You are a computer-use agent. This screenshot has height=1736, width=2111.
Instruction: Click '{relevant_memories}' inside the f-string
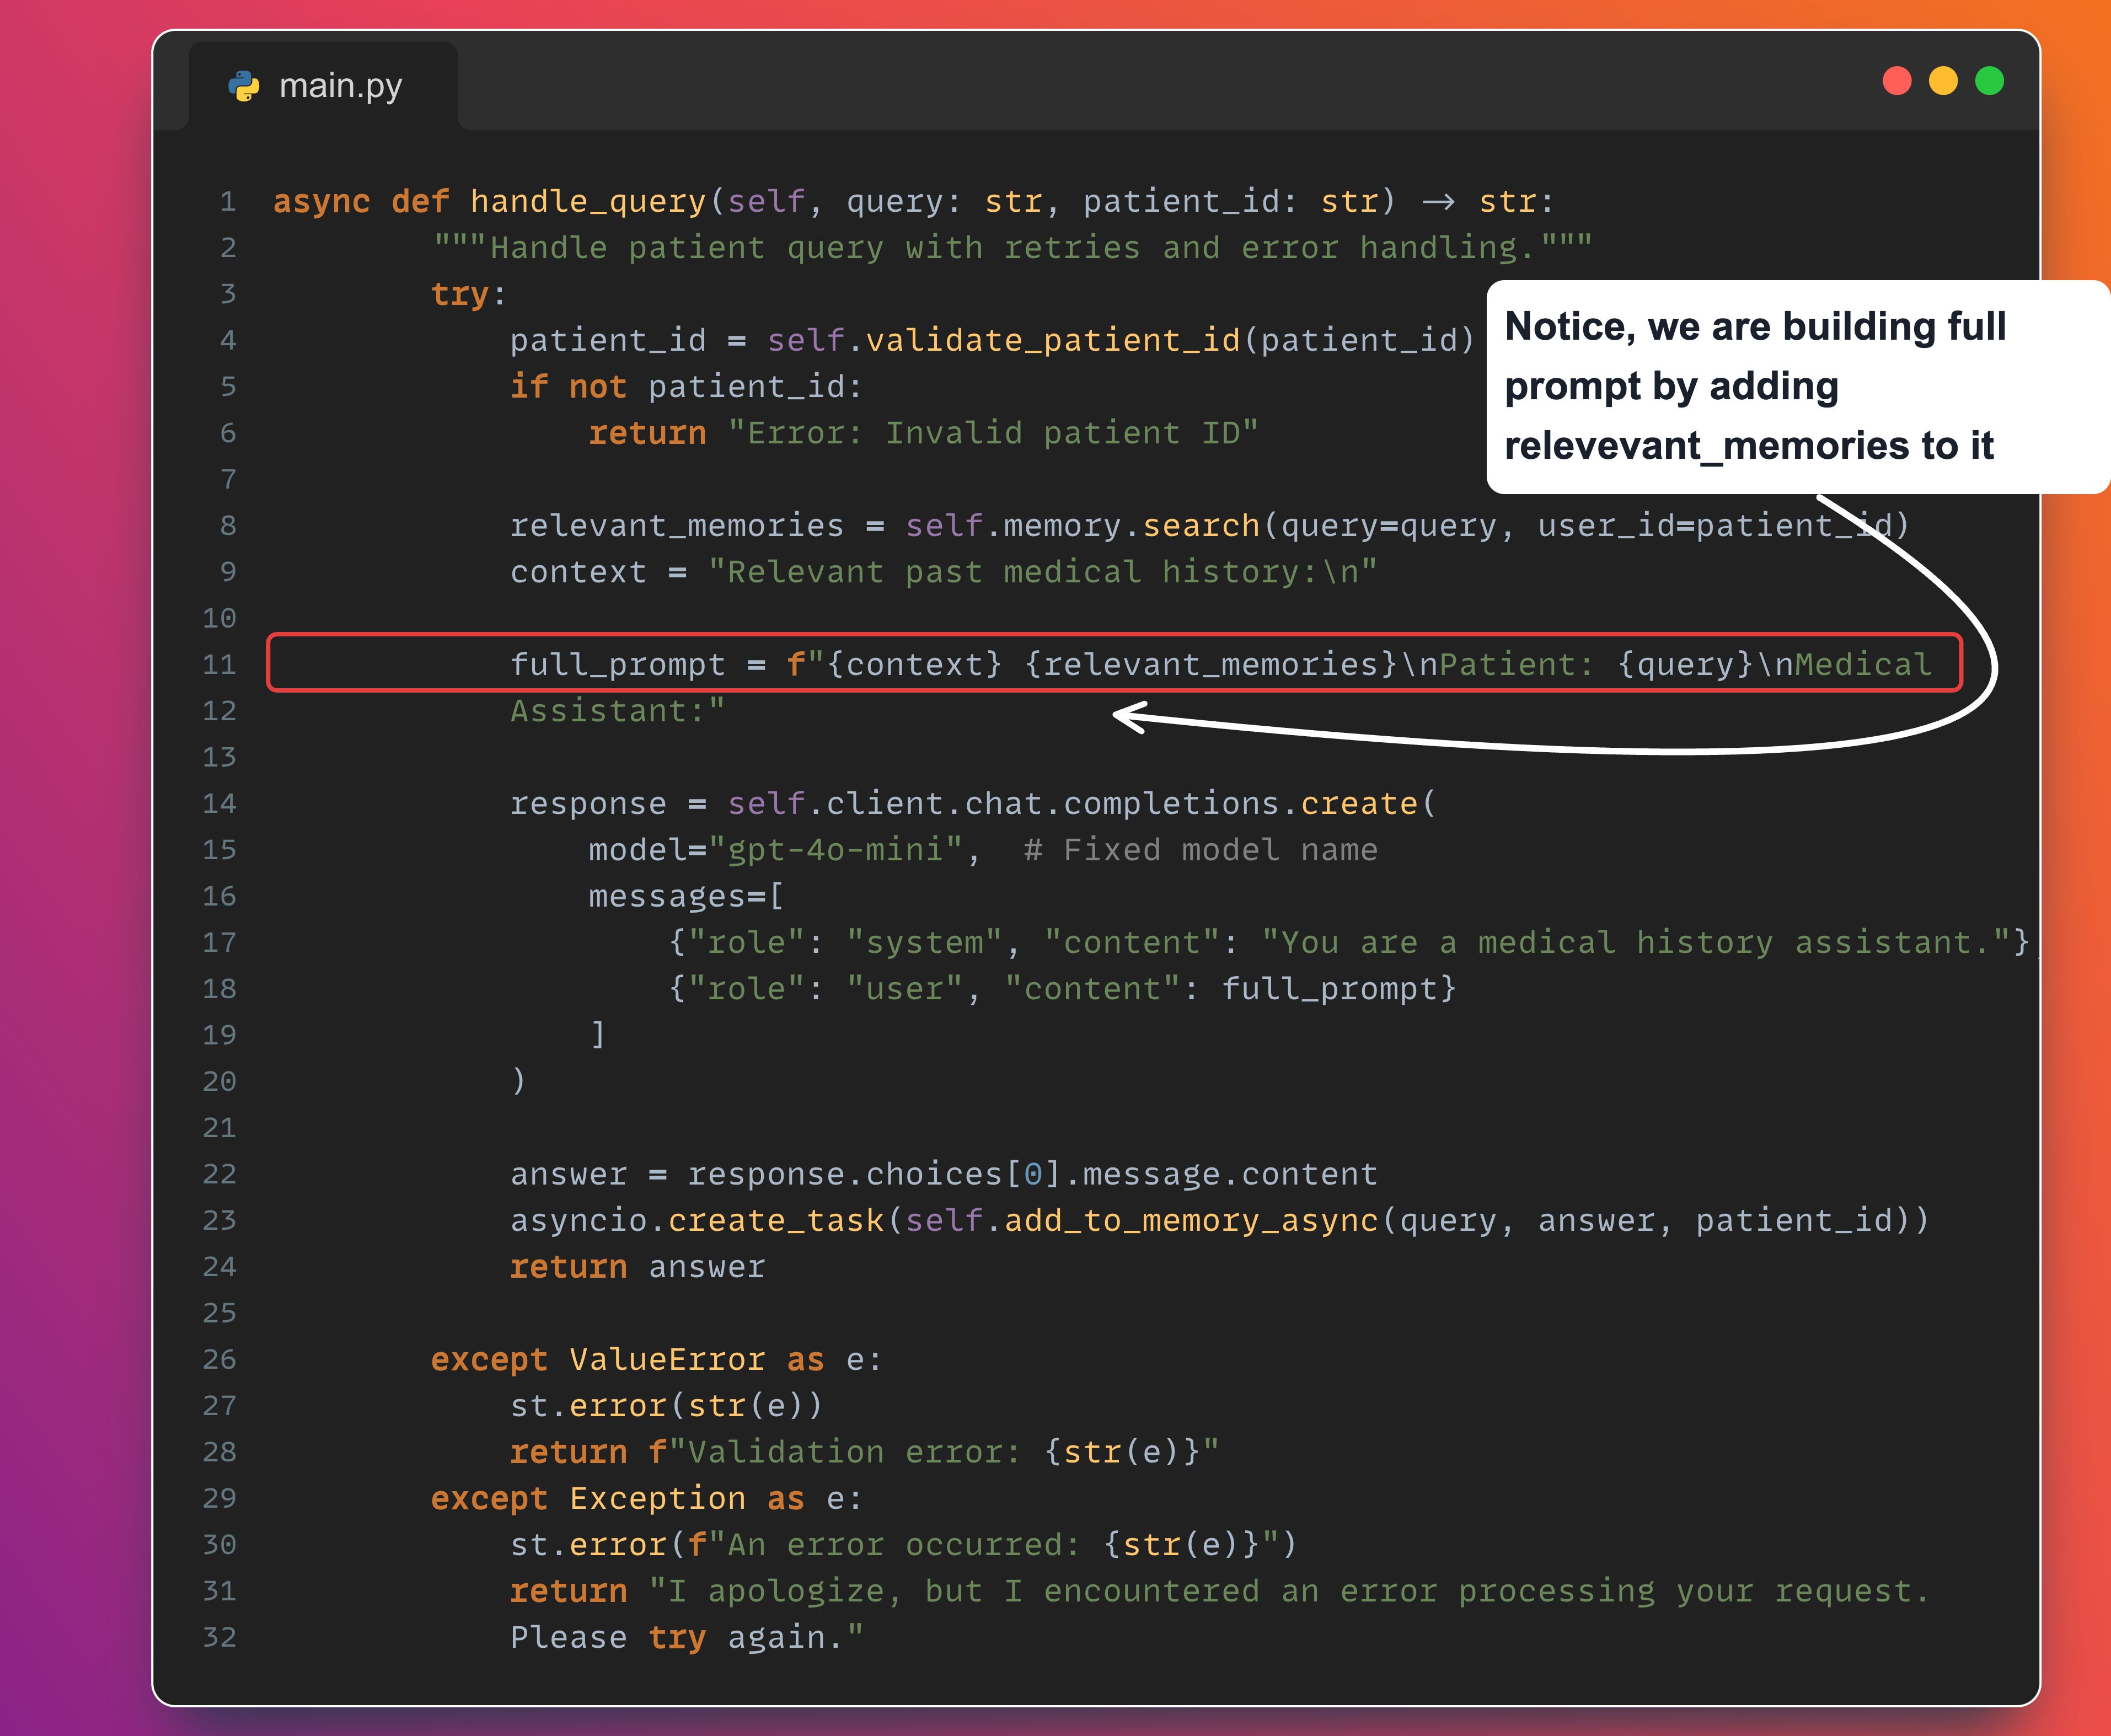point(1210,665)
